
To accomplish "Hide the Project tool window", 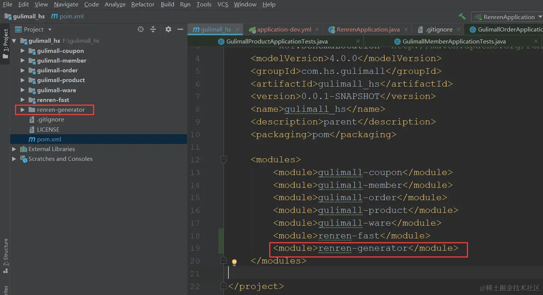I will pyautogui.click(x=180, y=29).
